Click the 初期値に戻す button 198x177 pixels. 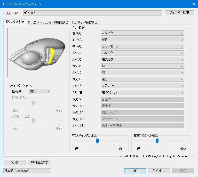(x=39, y=162)
